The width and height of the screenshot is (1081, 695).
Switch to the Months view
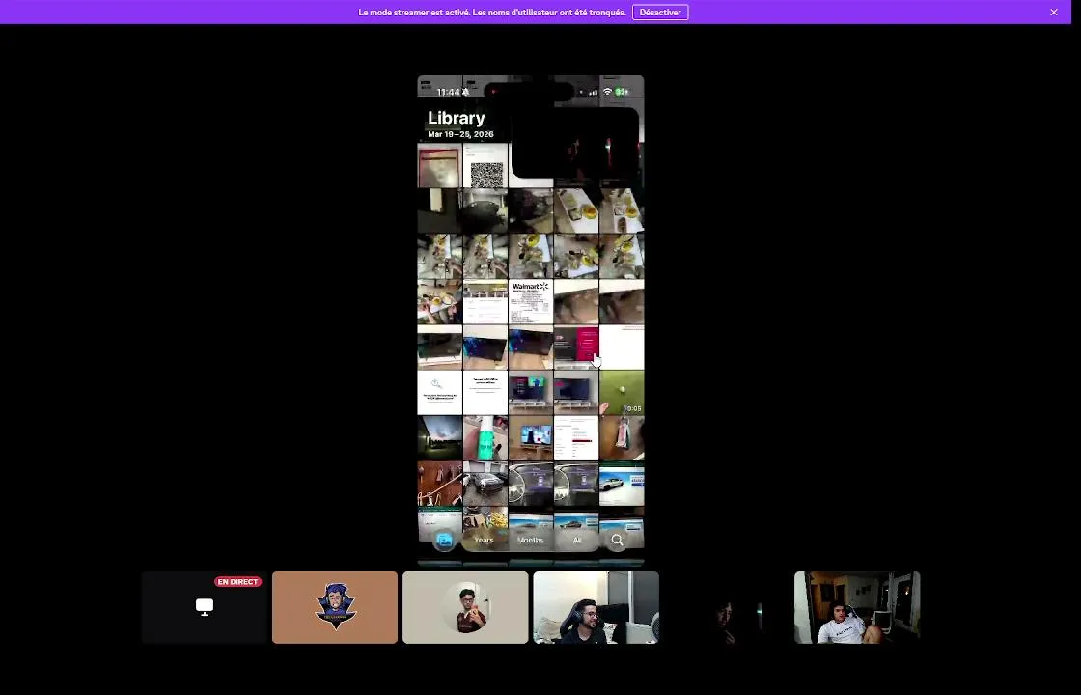(x=530, y=541)
